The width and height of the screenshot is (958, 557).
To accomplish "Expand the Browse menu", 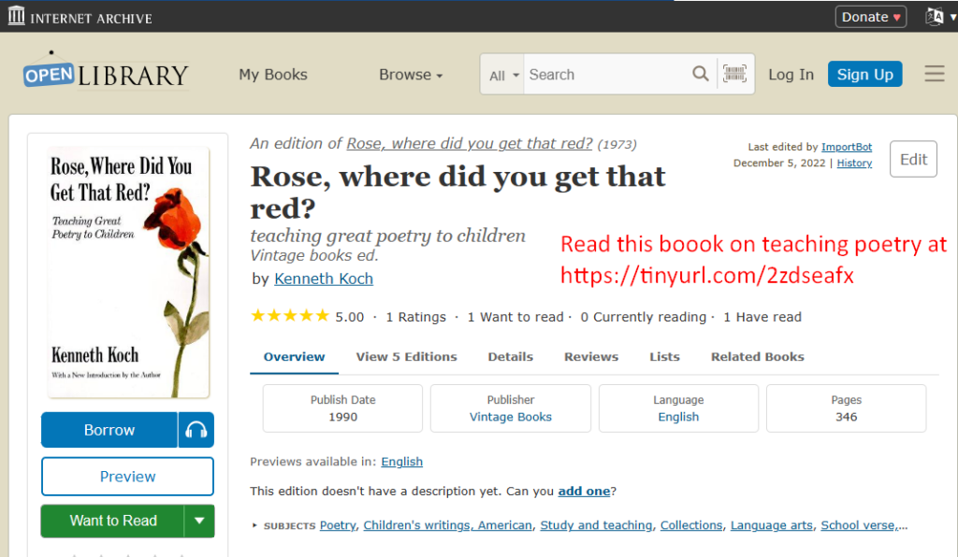I will click(x=411, y=75).
